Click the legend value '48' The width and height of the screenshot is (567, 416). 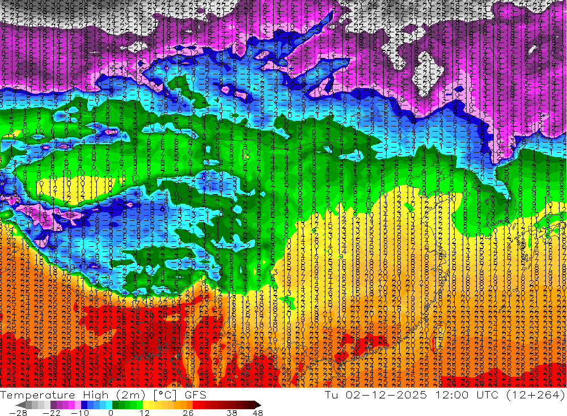tap(257, 413)
